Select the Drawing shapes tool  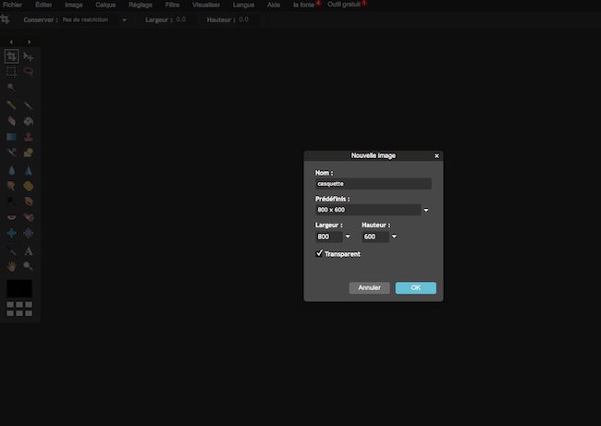coord(29,152)
